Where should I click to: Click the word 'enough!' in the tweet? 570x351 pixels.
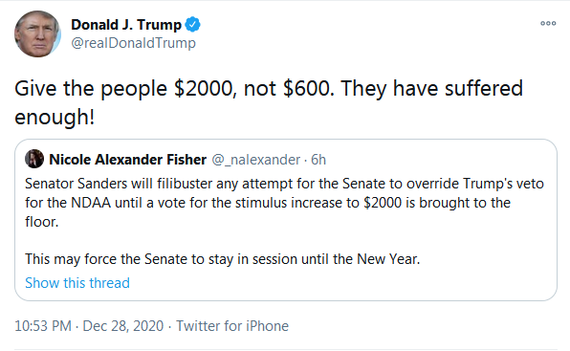click(x=55, y=118)
